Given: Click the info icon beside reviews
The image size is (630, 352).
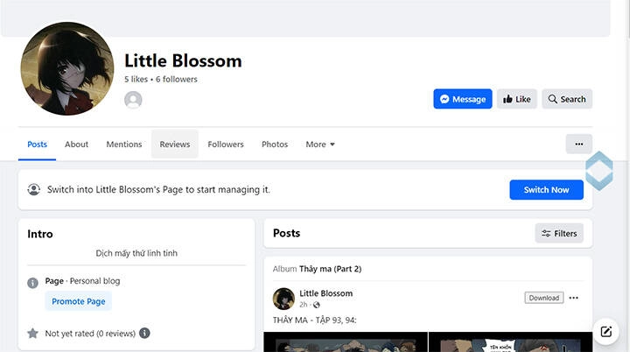Looking at the screenshot, I should click(144, 333).
